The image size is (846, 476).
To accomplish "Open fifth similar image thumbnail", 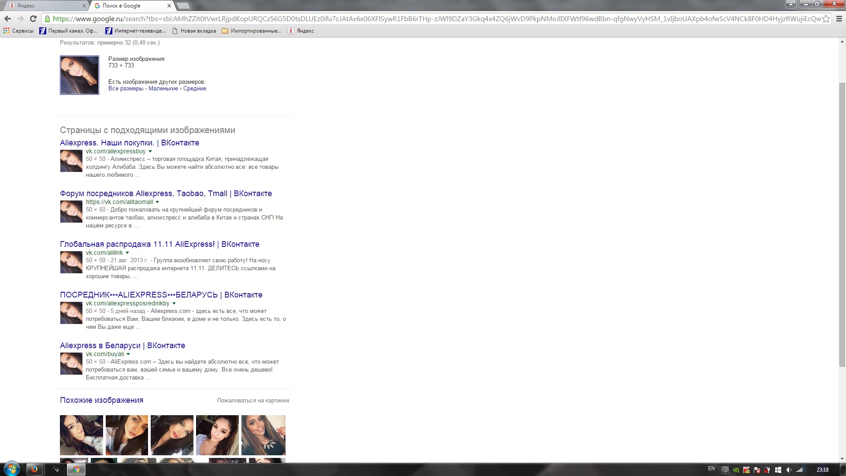I will tap(263, 435).
